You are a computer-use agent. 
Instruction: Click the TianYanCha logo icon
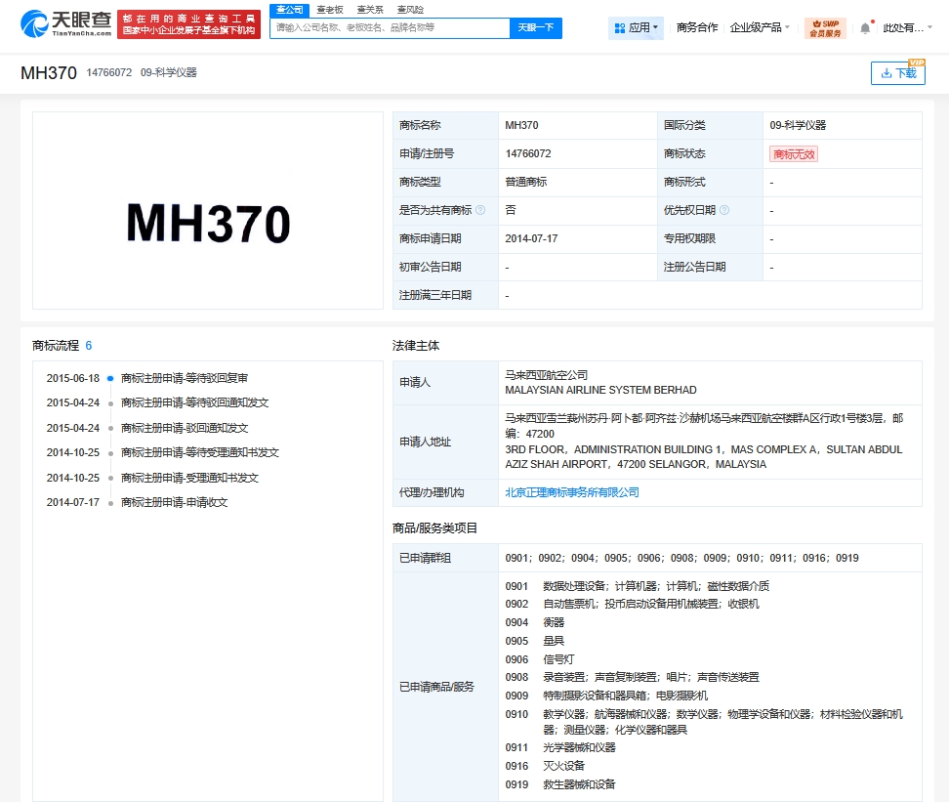click(x=37, y=24)
